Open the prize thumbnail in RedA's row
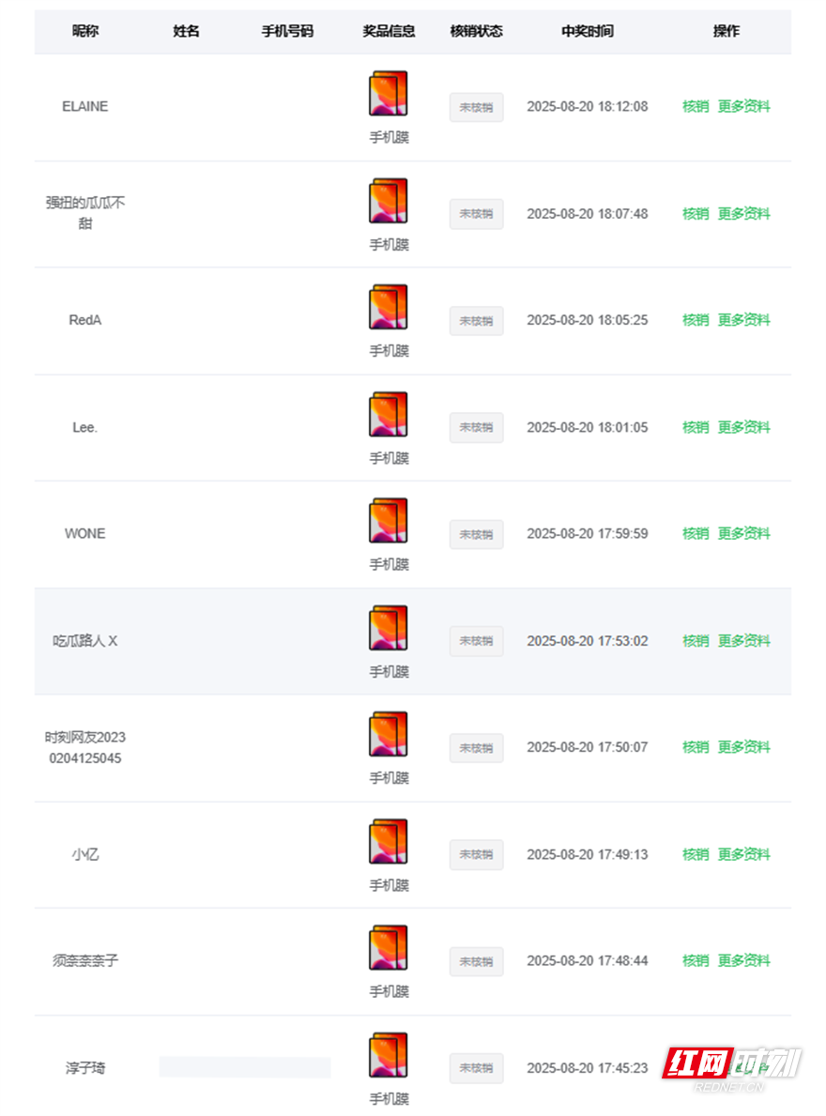The width and height of the screenshot is (826, 1116). 389,307
